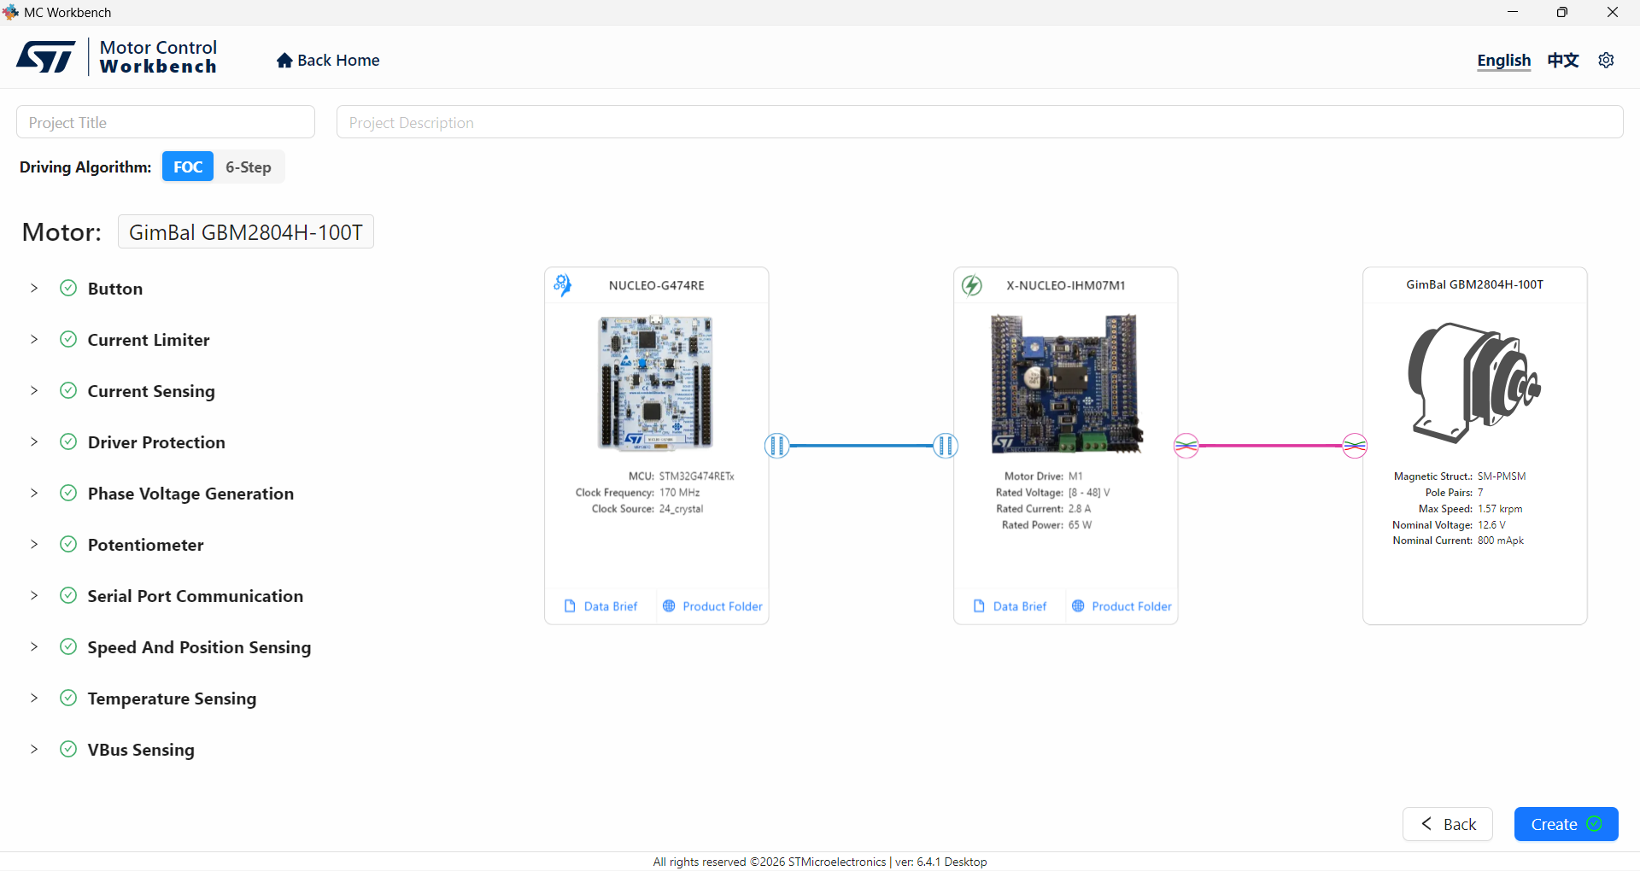Expand the Driver Protection section
This screenshot has width=1640, height=871.
[34, 442]
